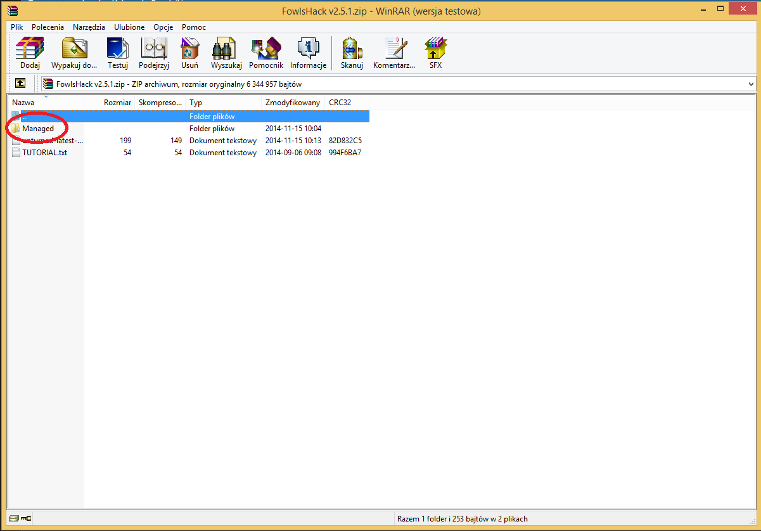The image size is (761, 531).
Task: Open the Polecenia menu
Action: (x=48, y=27)
